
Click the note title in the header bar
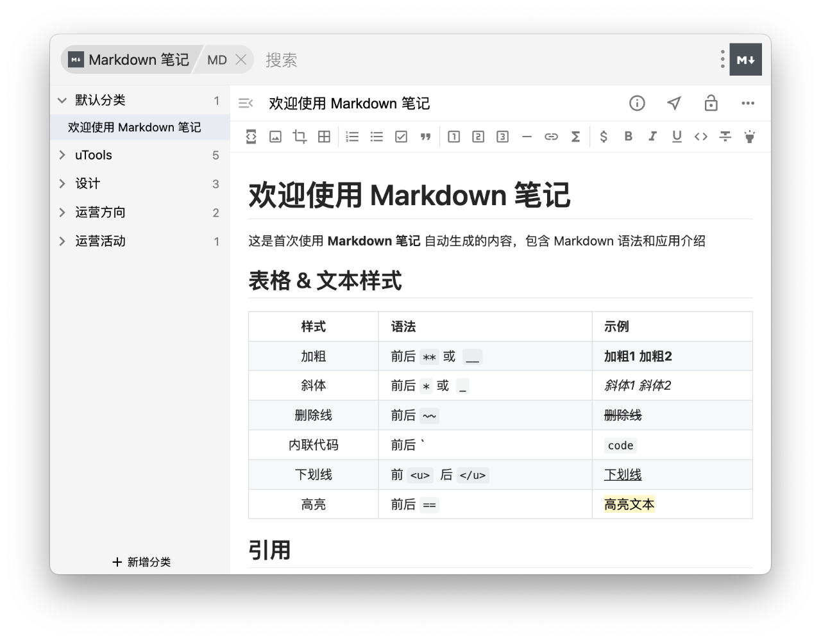[x=350, y=103]
